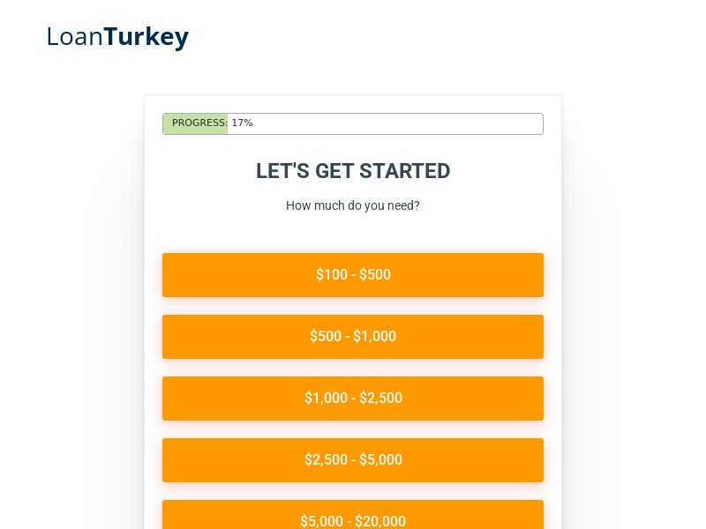Choose a mid-range loan of $500 to $1,000
The image size is (706, 529).
pyautogui.click(x=353, y=336)
